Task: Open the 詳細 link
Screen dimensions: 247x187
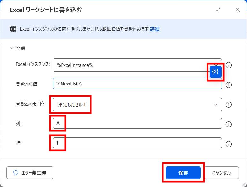Action: [x=155, y=29]
